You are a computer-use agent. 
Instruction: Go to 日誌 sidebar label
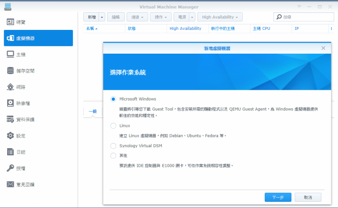click(21, 152)
